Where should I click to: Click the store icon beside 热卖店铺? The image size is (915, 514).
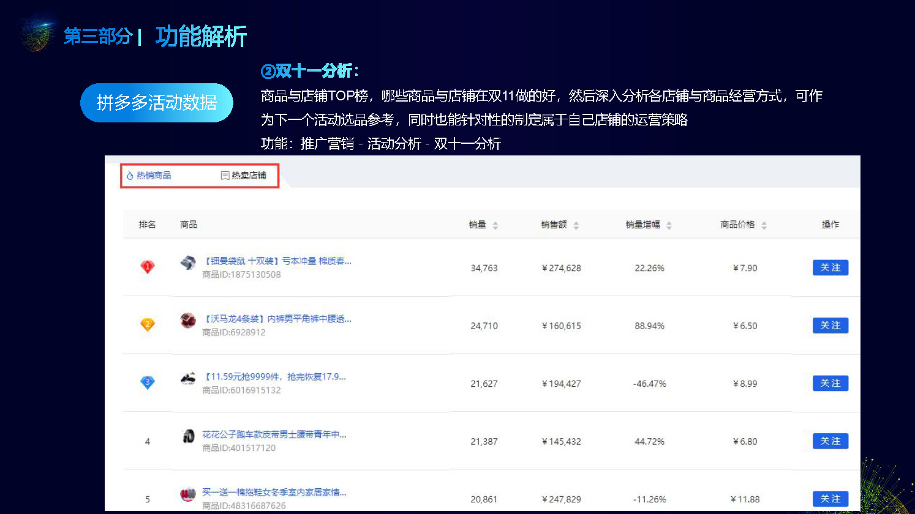coord(225,176)
